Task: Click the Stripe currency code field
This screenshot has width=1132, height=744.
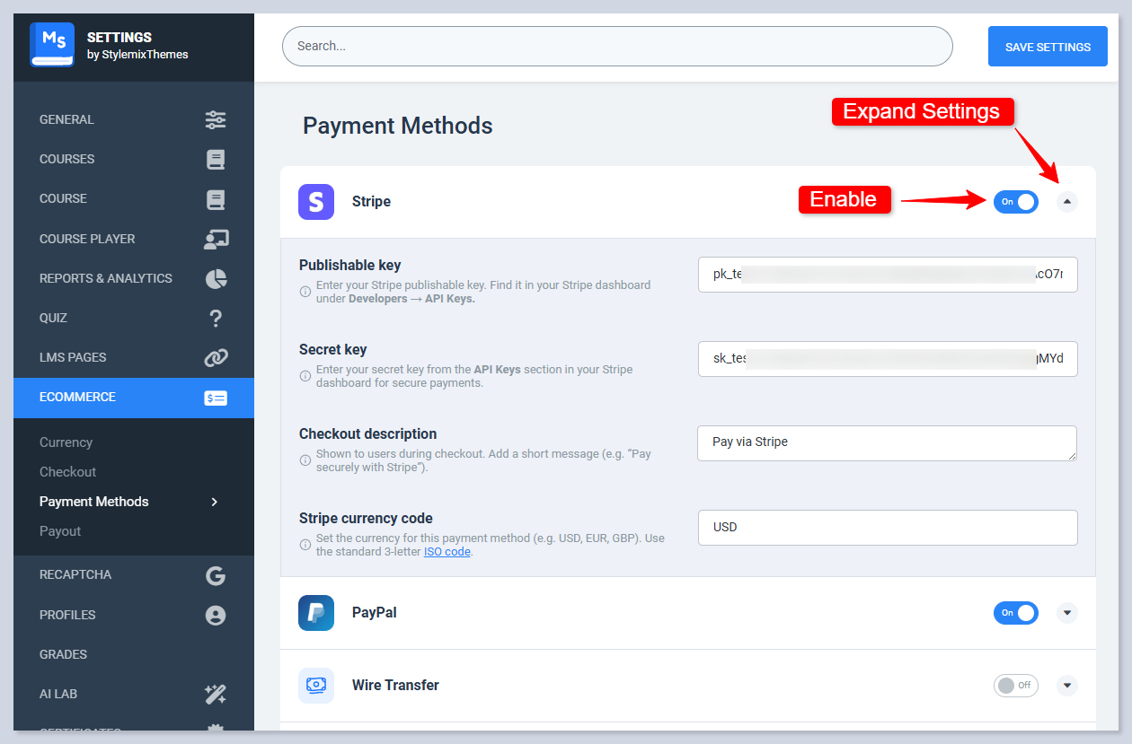Action: (887, 528)
